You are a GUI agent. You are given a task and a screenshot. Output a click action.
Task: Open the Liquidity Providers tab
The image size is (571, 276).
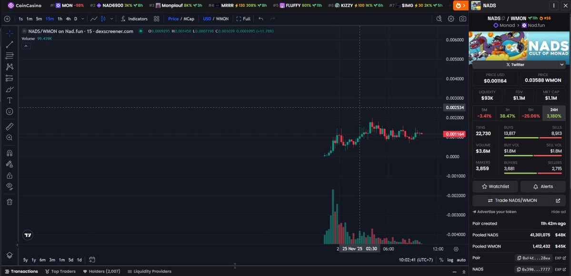[x=150, y=271]
